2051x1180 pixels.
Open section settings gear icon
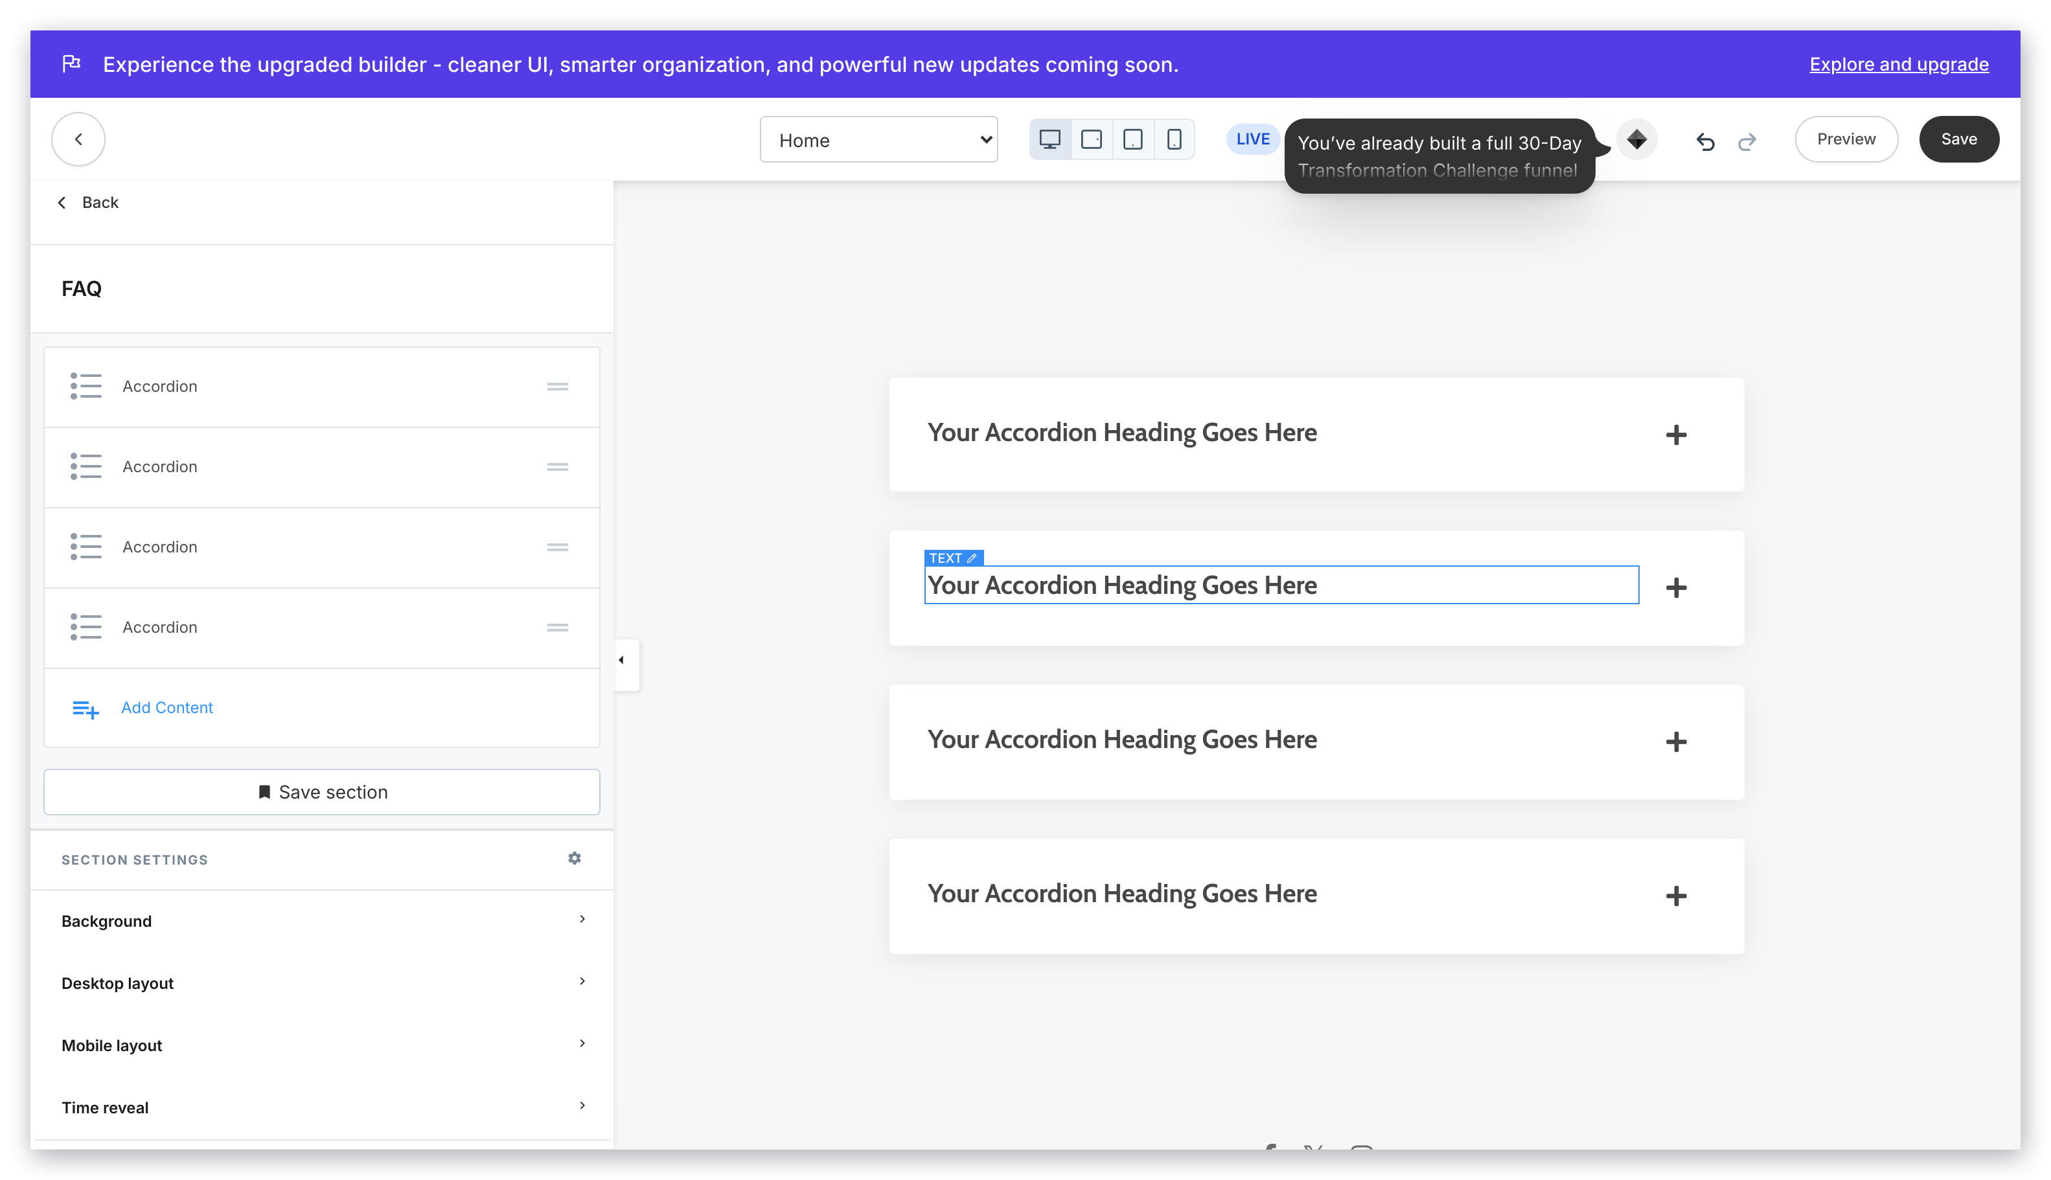(x=574, y=858)
